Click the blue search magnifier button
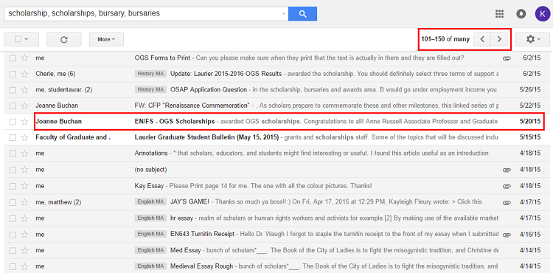 [302, 14]
